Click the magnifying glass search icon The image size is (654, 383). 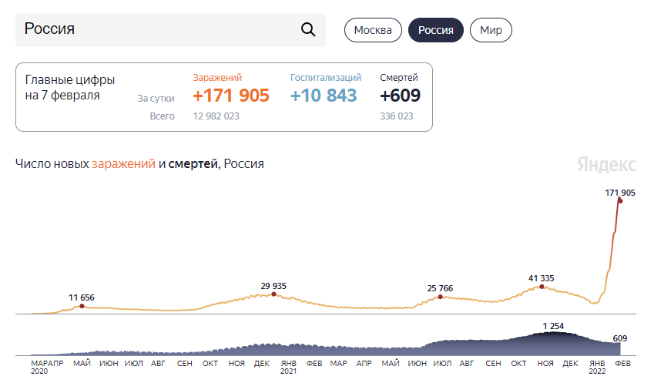point(307,30)
